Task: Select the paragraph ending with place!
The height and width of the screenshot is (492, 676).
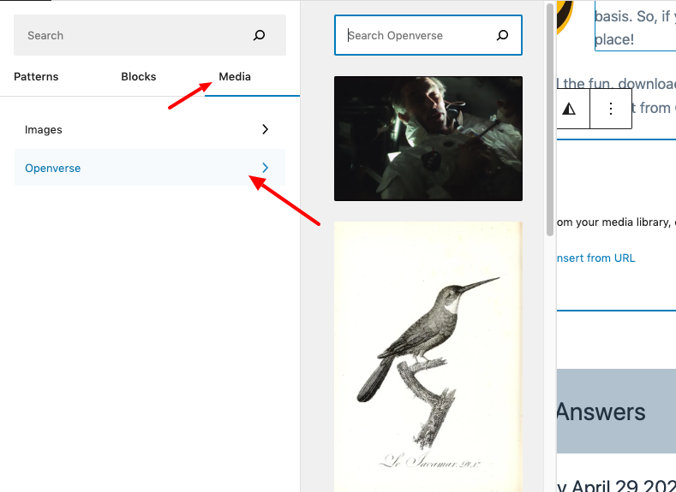Action: click(x=635, y=26)
